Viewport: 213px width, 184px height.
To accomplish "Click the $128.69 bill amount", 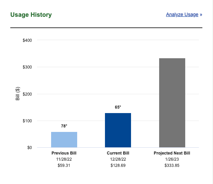I will (x=118, y=165).
